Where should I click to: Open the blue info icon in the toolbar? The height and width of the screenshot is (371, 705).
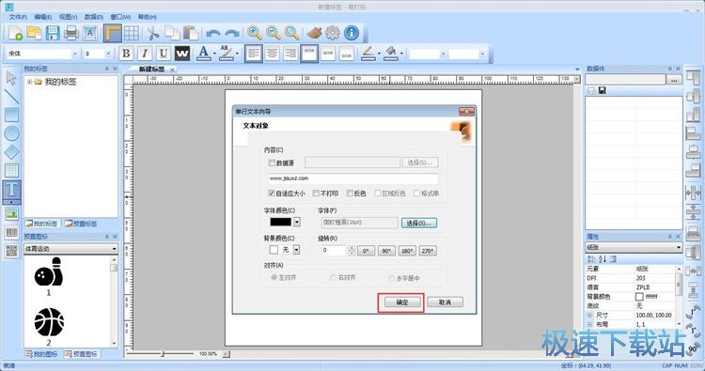click(352, 32)
